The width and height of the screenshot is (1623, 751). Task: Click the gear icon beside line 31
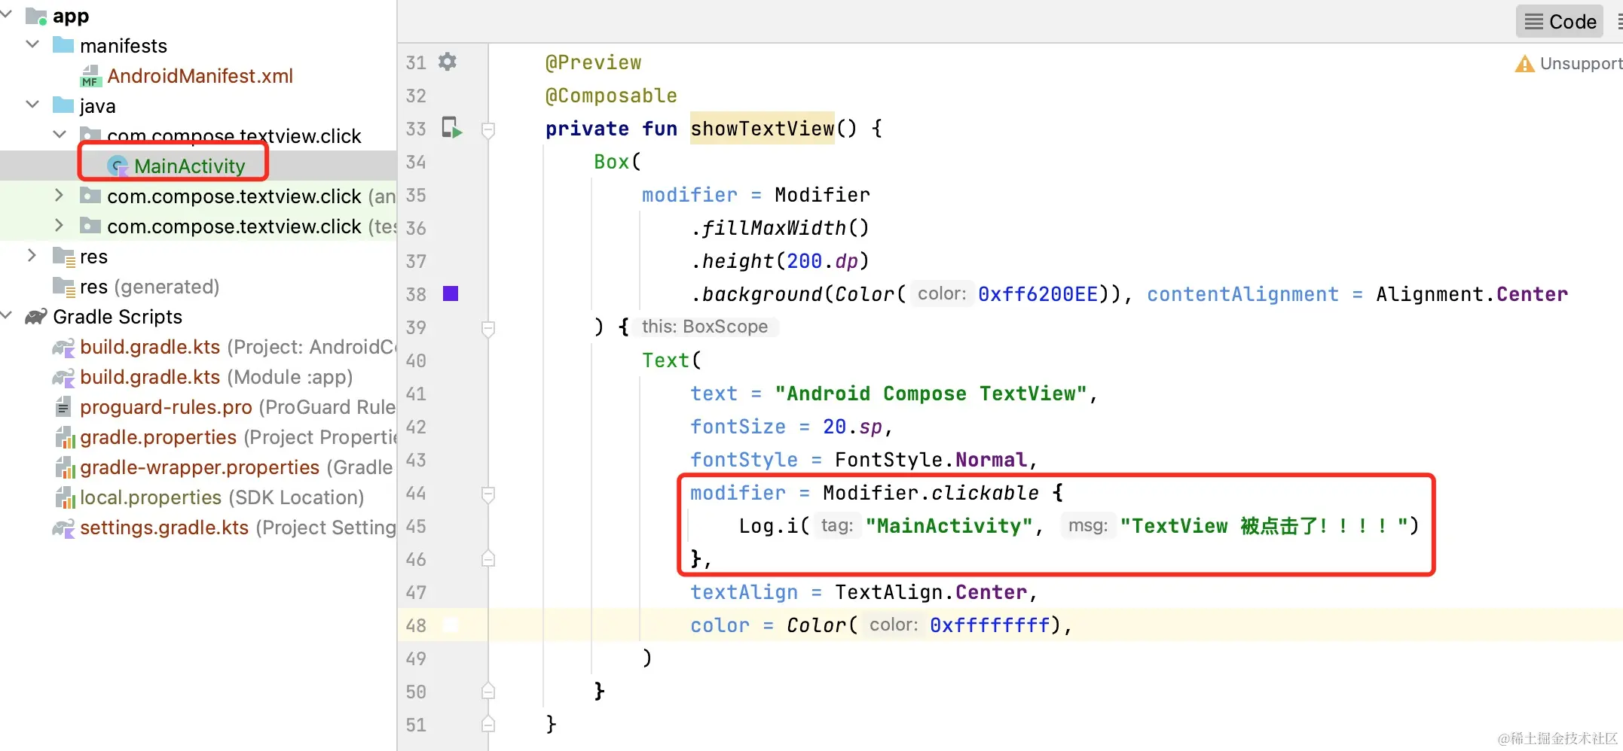(x=448, y=62)
